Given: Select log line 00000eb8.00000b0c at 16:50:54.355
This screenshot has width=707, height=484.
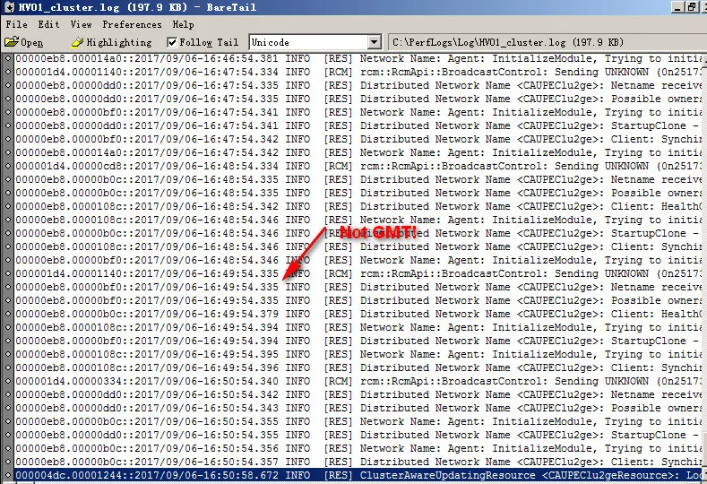Looking at the screenshot, I should pyautogui.click(x=358, y=422).
